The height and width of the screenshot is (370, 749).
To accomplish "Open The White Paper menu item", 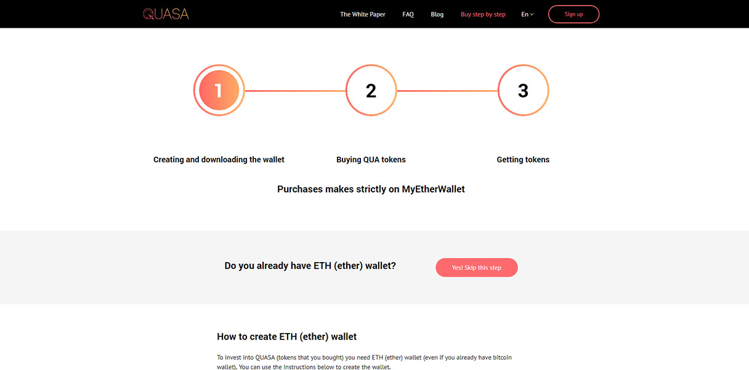I will pyautogui.click(x=363, y=14).
